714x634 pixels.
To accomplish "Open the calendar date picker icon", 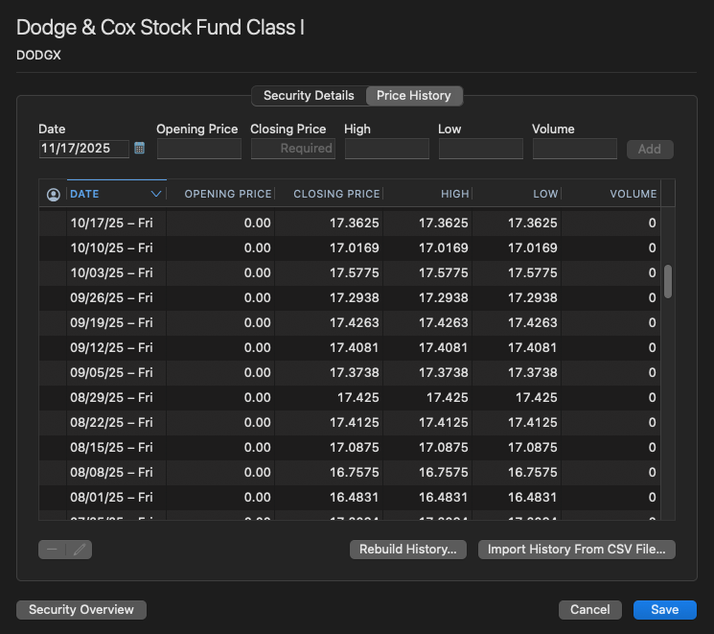I will [x=139, y=148].
